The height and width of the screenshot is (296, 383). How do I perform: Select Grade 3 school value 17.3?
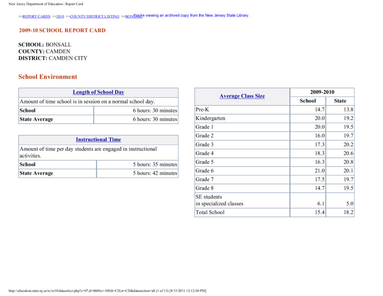320,145
